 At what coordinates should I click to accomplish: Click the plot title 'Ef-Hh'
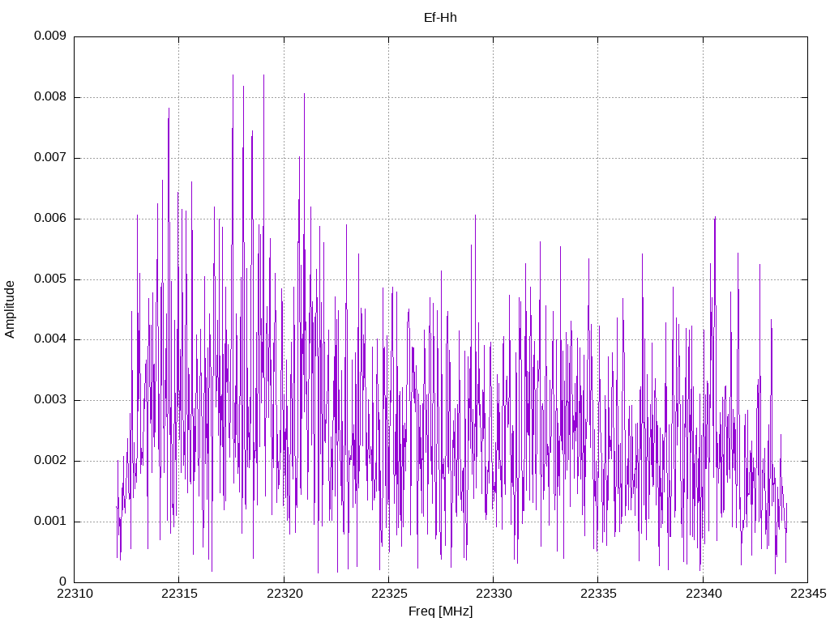(440, 18)
